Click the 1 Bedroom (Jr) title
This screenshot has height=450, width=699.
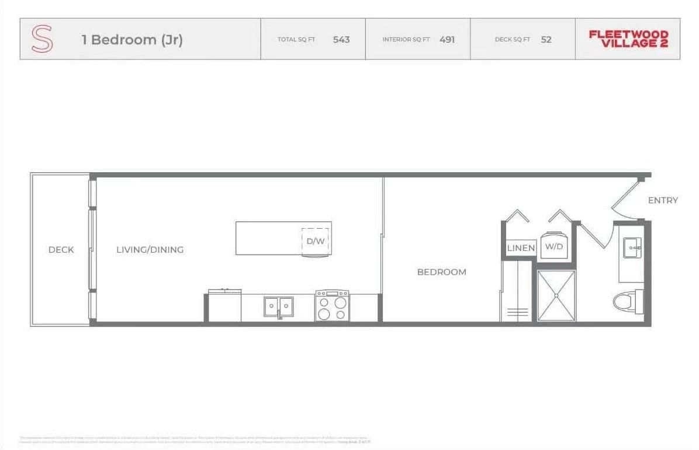(x=132, y=40)
